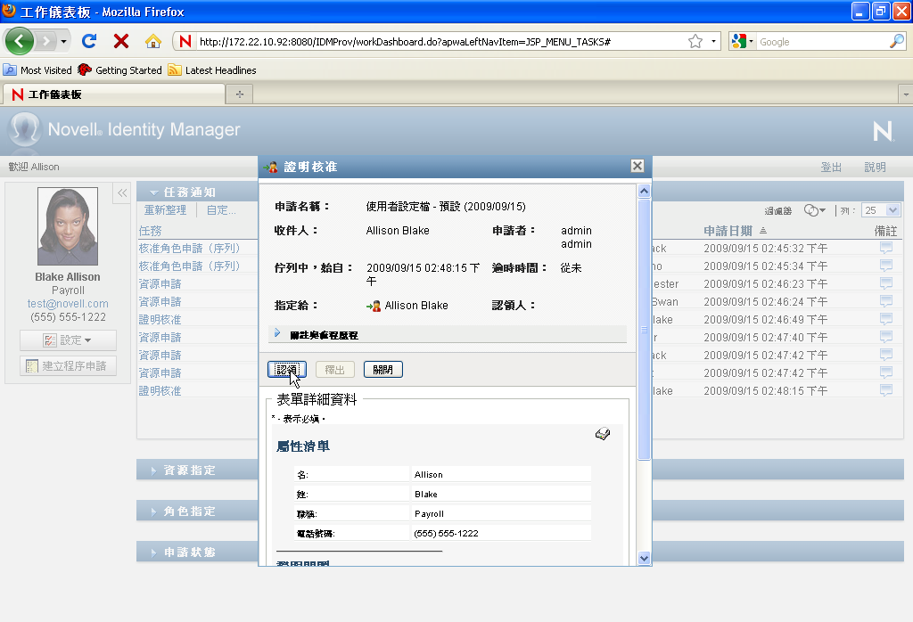This screenshot has width=913, height=622.
Task: Click the 建立程序申請 button
Action: coord(68,366)
